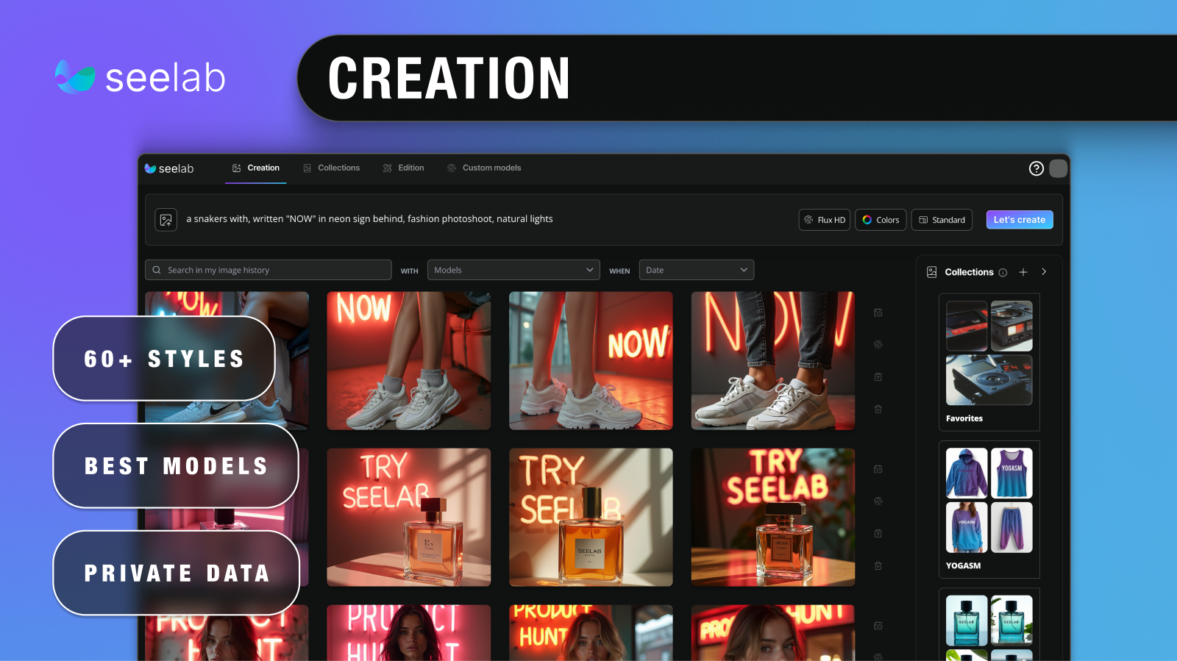
Task: Click the Collections panel picture icon
Action: tap(931, 272)
